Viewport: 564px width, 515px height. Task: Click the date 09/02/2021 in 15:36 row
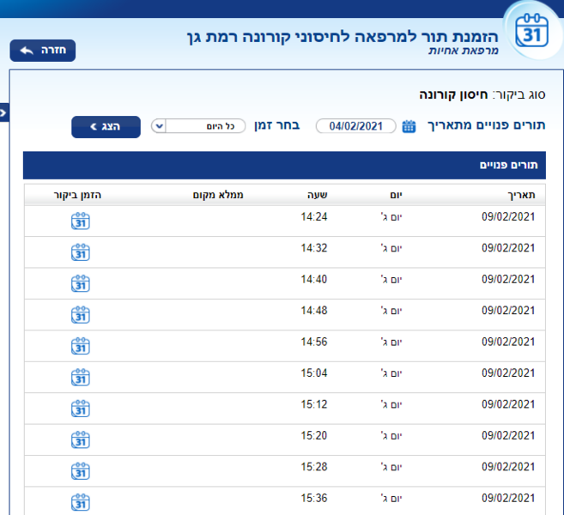(508, 498)
